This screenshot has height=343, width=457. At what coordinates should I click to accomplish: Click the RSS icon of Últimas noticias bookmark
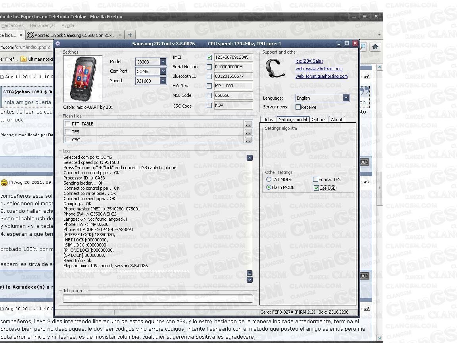coord(23,59)
